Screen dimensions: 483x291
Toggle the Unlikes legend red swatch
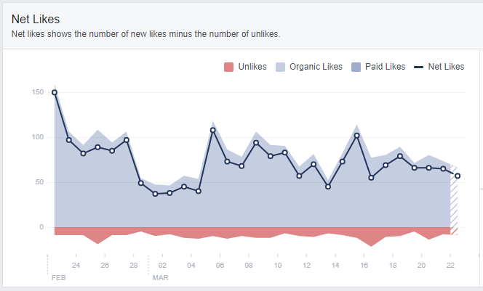click(x=228, y=67)
